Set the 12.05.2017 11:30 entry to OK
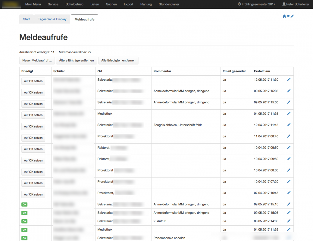 tap(33, 81)
